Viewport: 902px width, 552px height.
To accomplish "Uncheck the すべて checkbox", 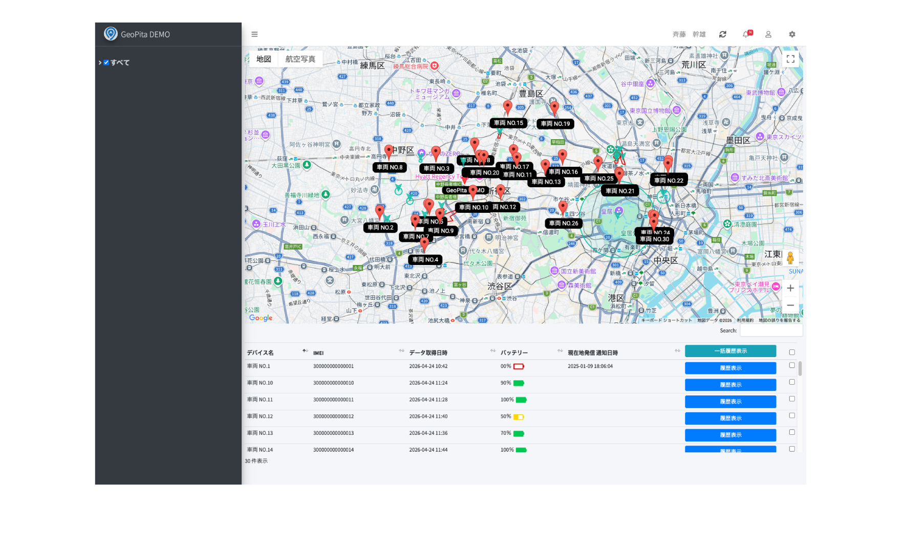I will click(106, 62).
